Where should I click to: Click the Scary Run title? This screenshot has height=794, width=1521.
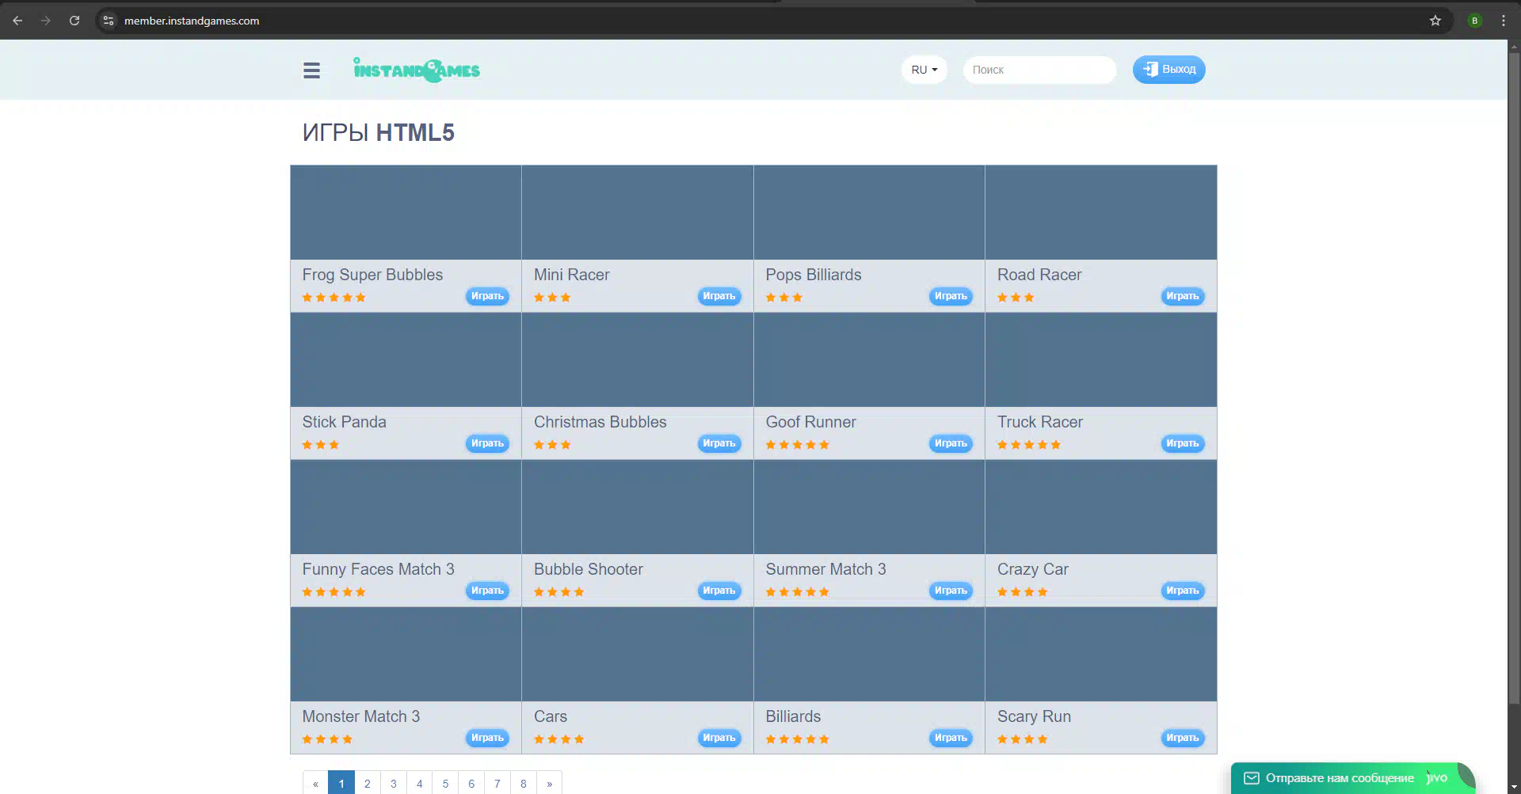(1034, 716)
